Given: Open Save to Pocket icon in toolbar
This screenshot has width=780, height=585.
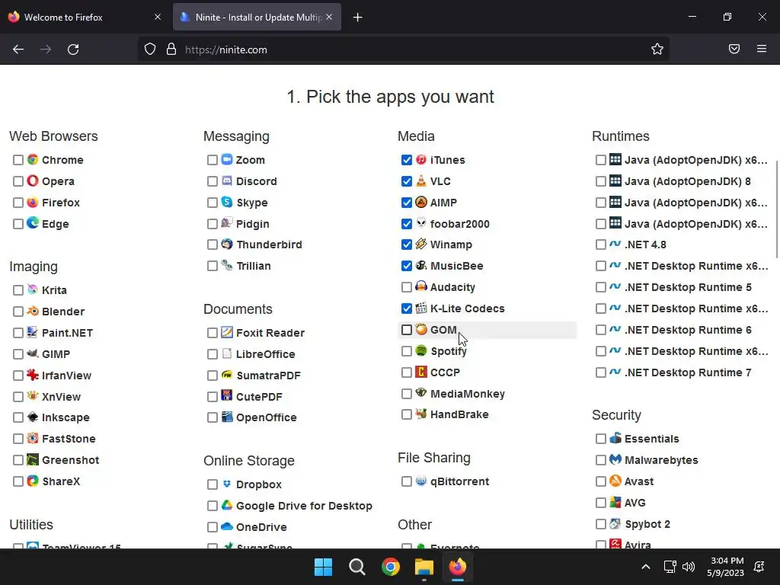Looking at the screenshot, I should tap(734, 49).
